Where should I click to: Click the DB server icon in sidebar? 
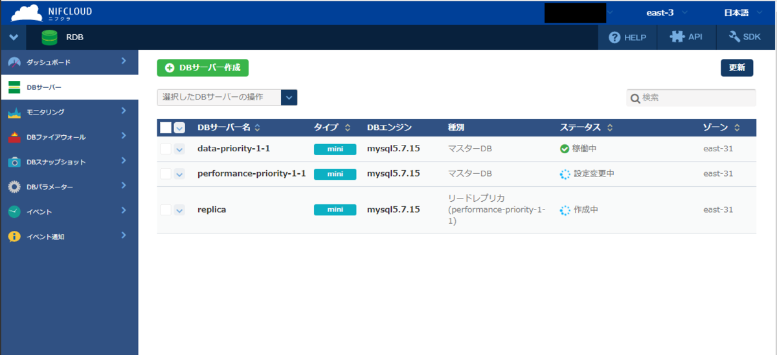(15, 87)
